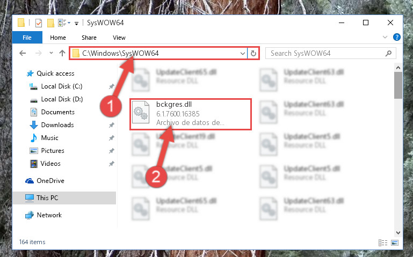413x257 pixels.
Task: Click the Properties checkmark icon in title bar
Action: pos(39,23)
